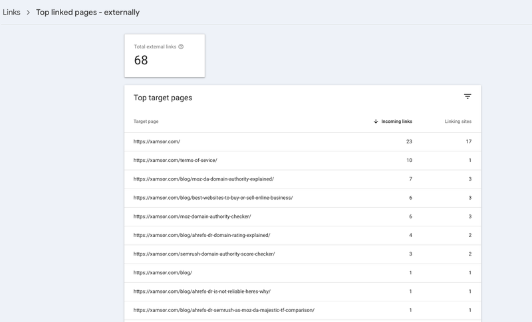Click the sort arrow next to Incoming links
The width and height of the screenshot is (532, 322).
pyautogui.click(x=376, y=121)
